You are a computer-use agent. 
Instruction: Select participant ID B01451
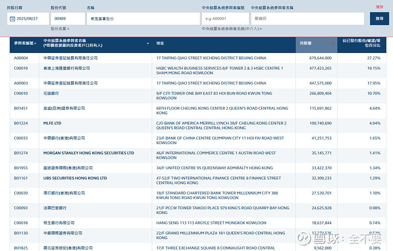(21, 108)
